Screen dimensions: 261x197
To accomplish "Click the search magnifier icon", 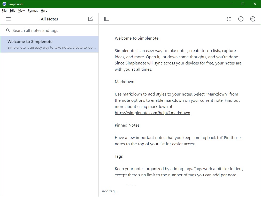I will pyautogui.click(x=8, y=30).
